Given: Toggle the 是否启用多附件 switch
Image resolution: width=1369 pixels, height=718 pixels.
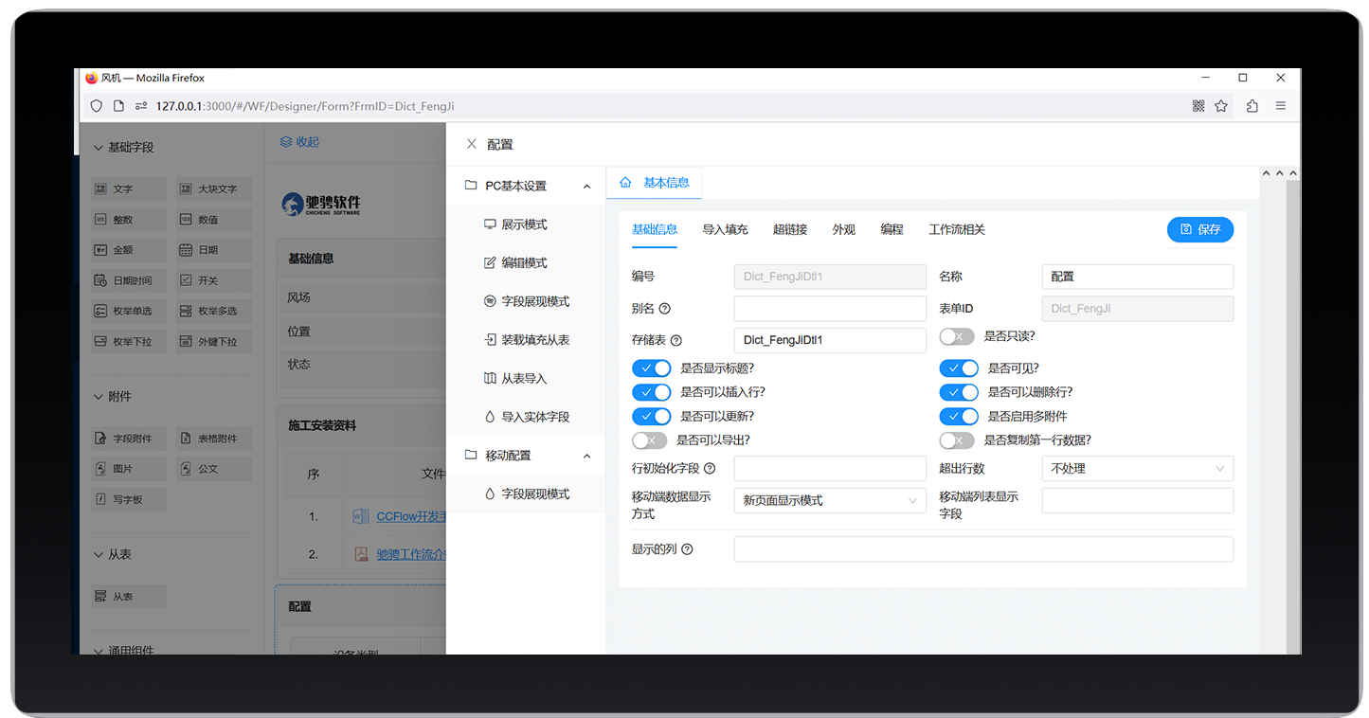Looking at the screenshot, I should click(x=959, y=417).
